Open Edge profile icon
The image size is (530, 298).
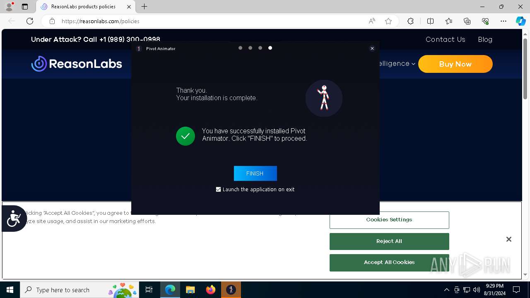click(x=9, y=7)
